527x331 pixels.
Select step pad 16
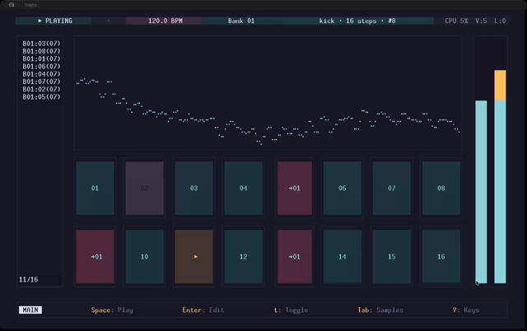click(441, 257)
